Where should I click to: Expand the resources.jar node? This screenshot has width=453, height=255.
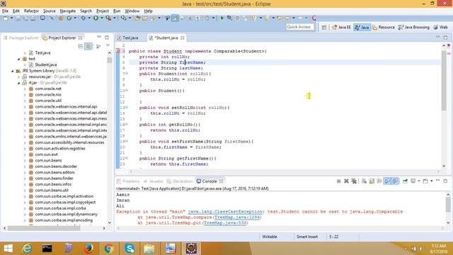[x=19, y=77]
